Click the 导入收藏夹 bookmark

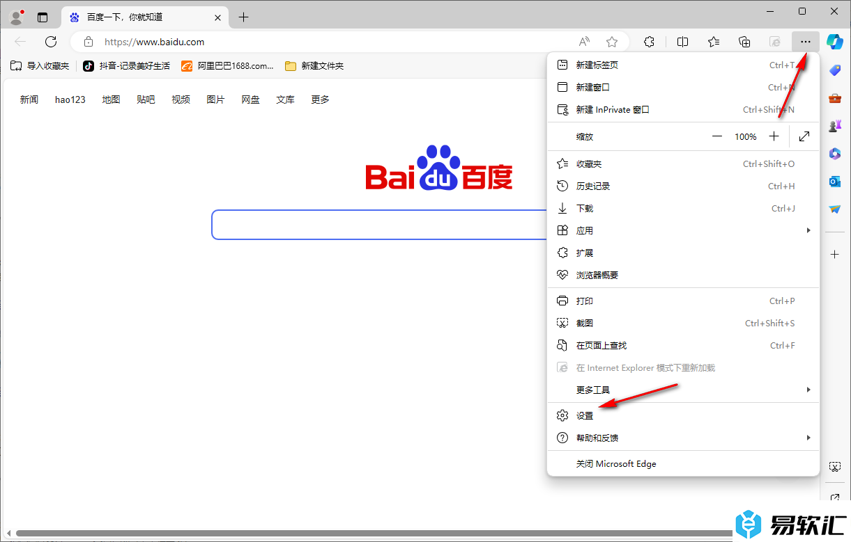[x=40, y=66]
